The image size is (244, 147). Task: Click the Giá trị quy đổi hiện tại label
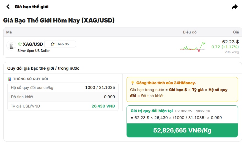pyautogui.click(x=152, y=111)
